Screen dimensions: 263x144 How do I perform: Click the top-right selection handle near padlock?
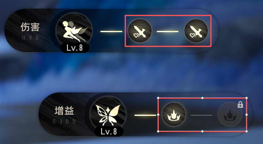(x=247, y=98)
